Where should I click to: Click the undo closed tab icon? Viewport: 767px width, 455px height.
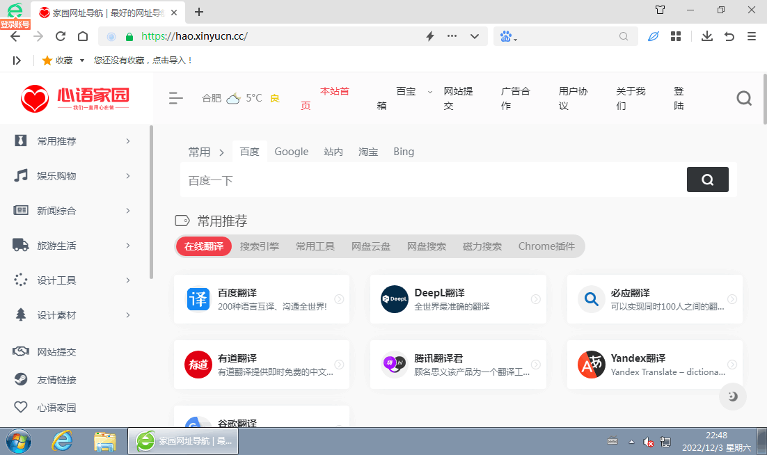[x=729, y=36]
